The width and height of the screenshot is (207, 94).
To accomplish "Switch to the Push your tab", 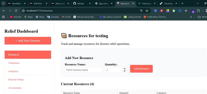I will click(x=147, y=4).
